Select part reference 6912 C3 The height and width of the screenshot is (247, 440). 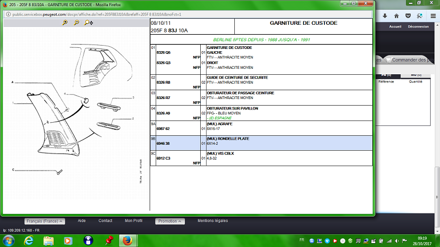(163, 158)
